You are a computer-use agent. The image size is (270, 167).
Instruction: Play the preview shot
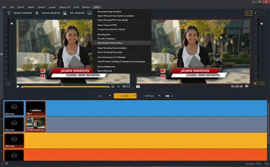[18, 86]
